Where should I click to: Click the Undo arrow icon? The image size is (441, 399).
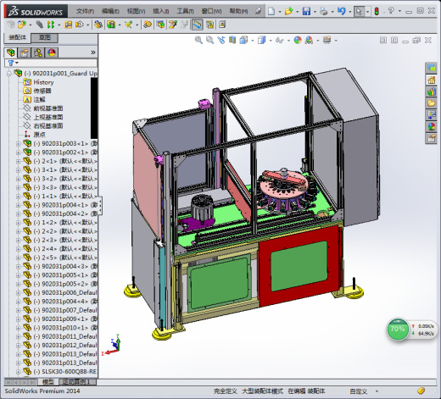pyautogui.click(x=342, y=11)
